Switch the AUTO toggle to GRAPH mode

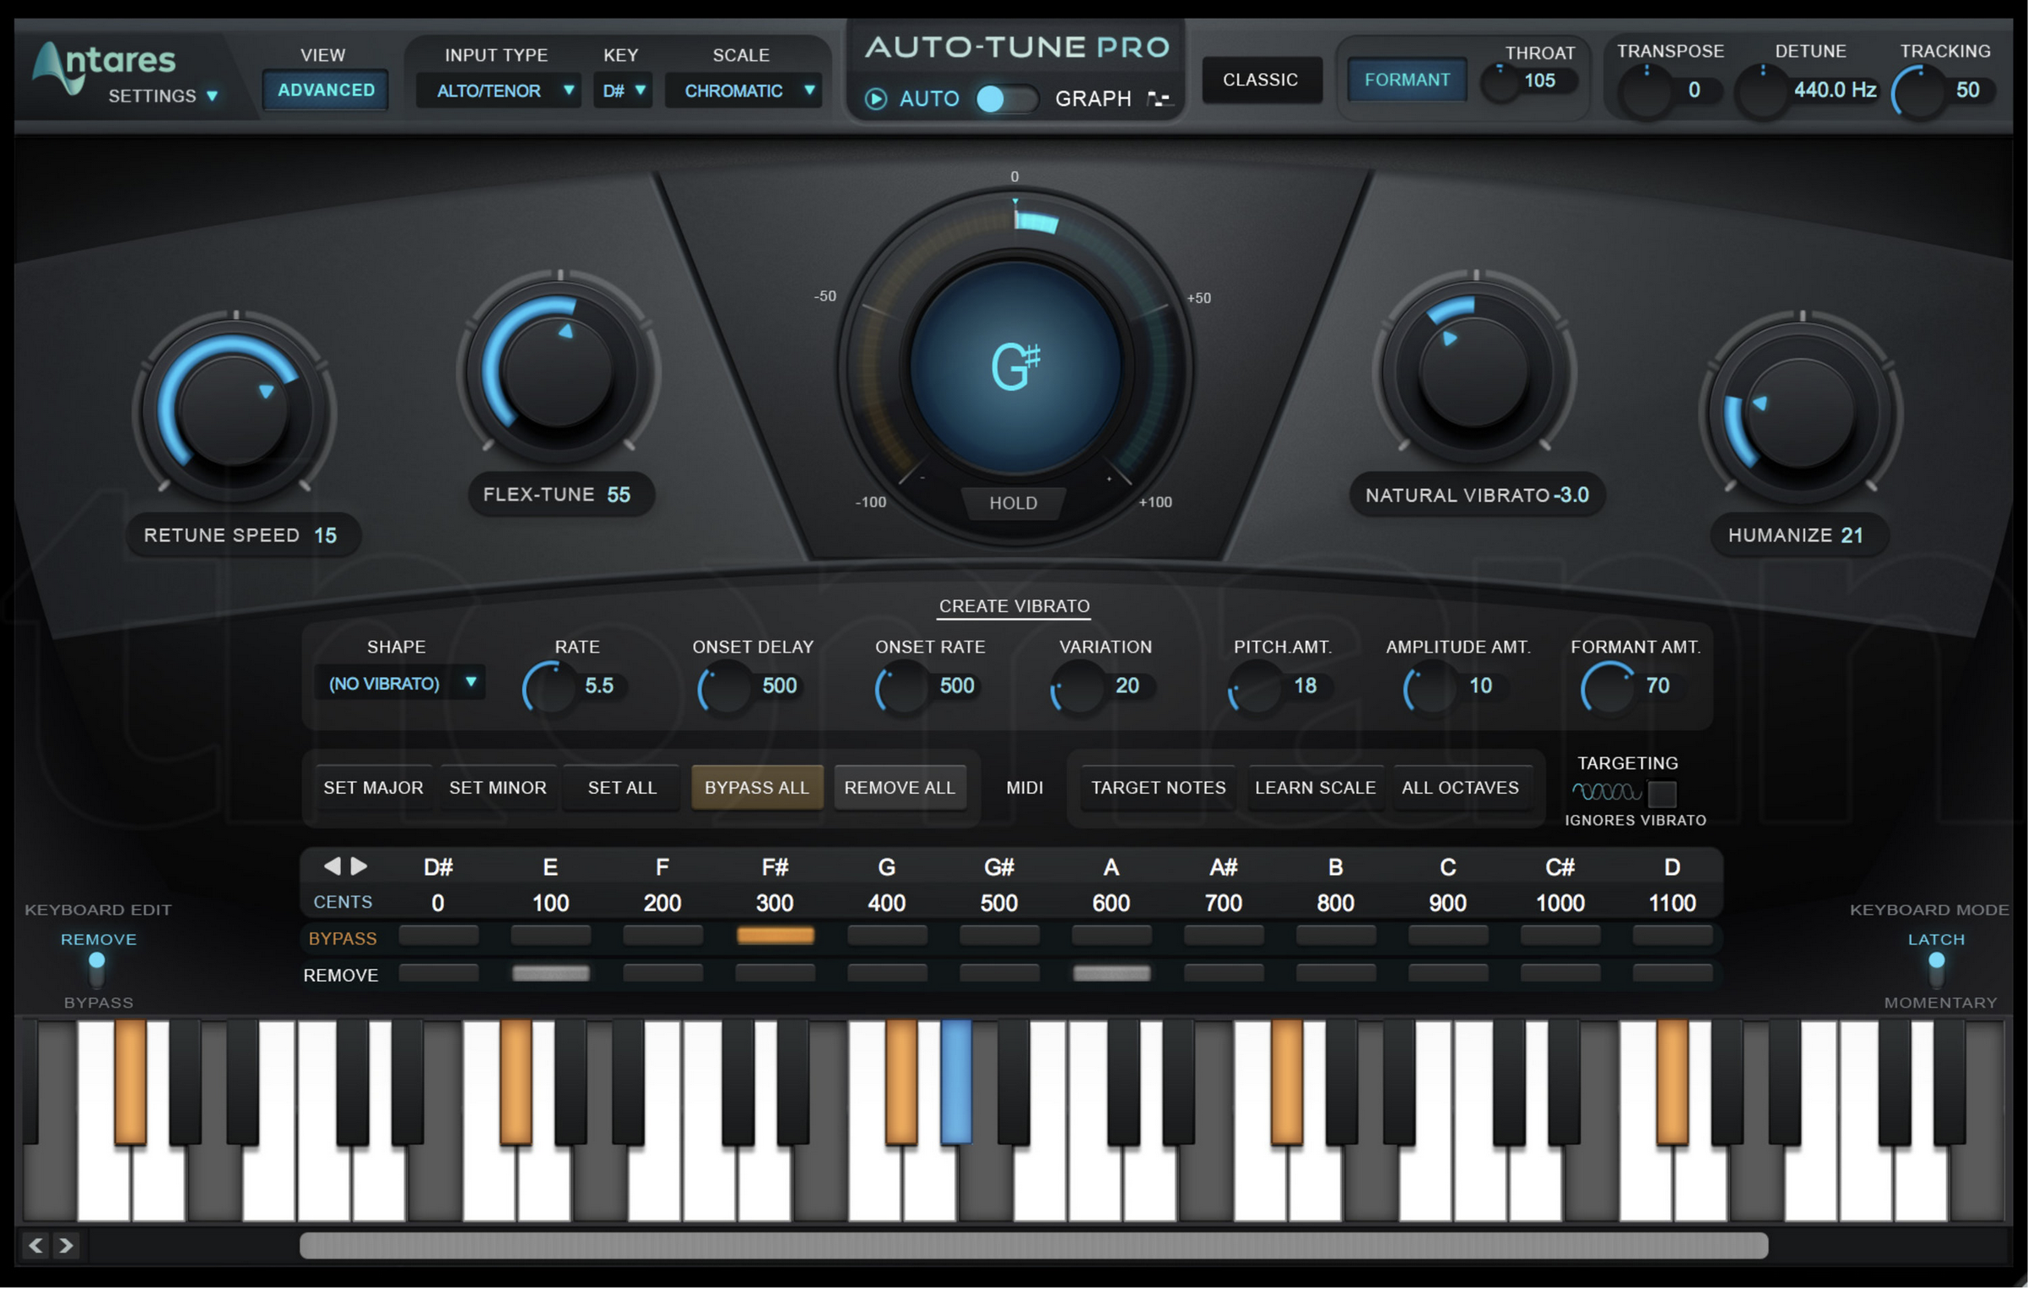click(1021, 98)
